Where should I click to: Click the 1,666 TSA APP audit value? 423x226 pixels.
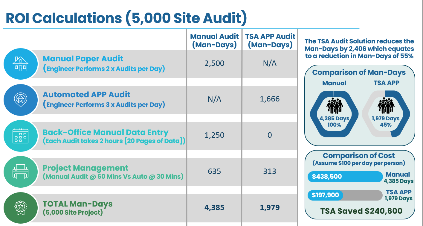pyautogui.click(x=270, y=99)
